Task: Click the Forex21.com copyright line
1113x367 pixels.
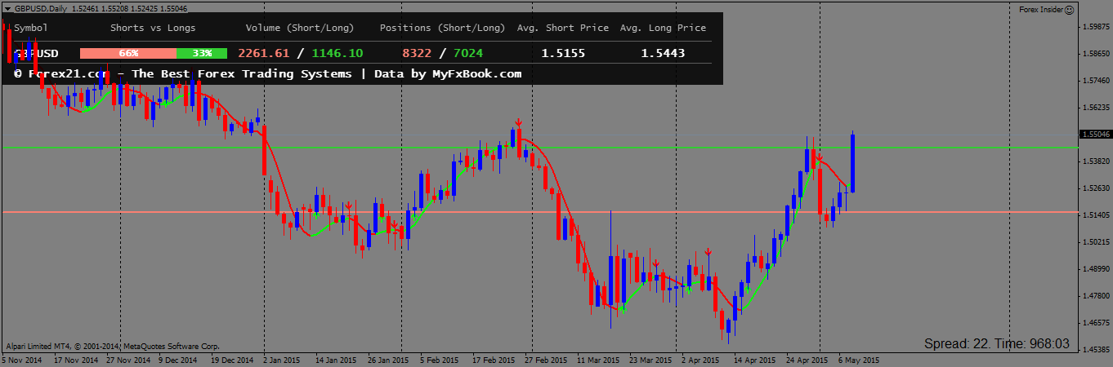Action: pyautogui.click(x=267, y=73)
